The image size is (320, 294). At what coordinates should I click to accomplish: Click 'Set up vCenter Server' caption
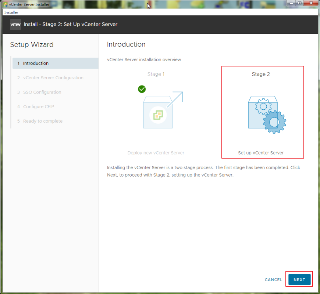pos(261,153)
